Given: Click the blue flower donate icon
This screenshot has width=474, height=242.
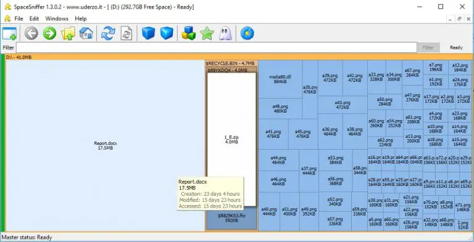Looking at the screenshot, I should pos(247,33).
